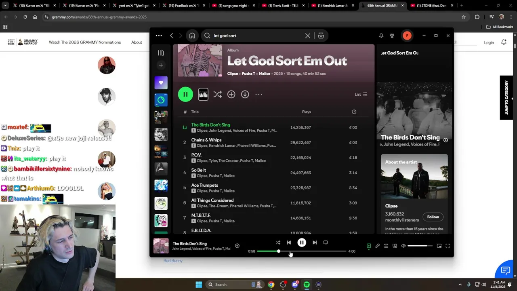Expand the Jump To Category side panel

506,98
